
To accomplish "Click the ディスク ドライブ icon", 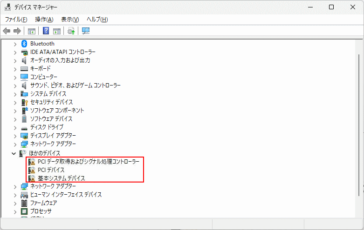I will [24, 128].
